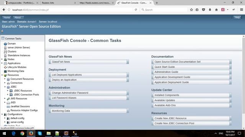Screen dimensions: 245x137
Task: Open the Windows Start menu
Action: [4, 133]
